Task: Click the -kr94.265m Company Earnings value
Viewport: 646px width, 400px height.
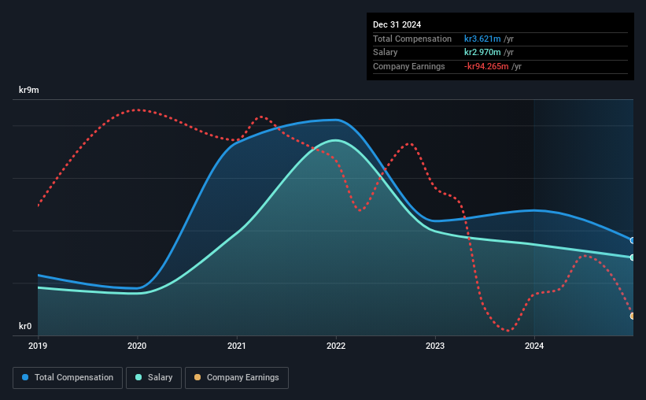Action: point(486,66)
